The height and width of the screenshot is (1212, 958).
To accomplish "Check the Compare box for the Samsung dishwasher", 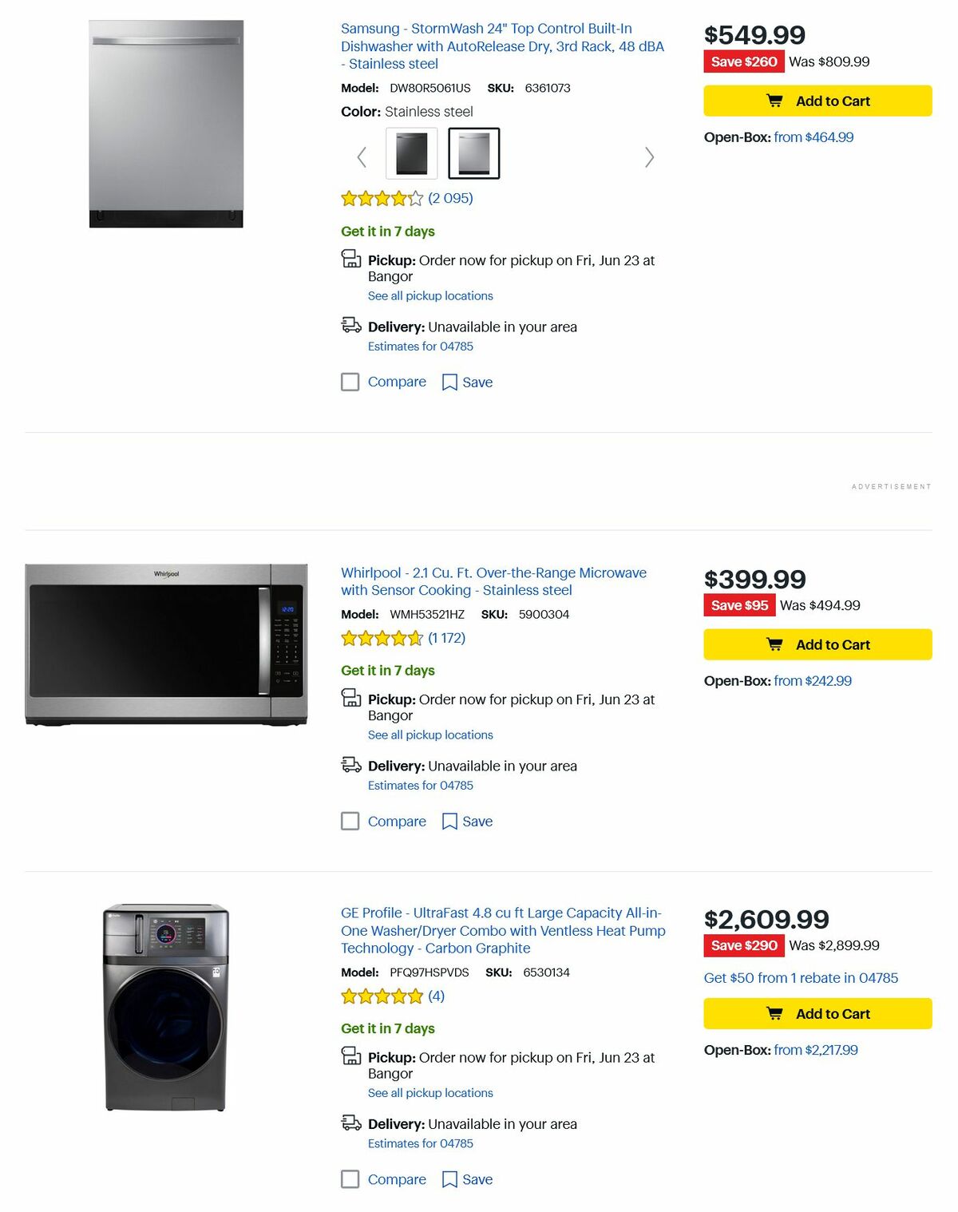I will pos(350,382).
